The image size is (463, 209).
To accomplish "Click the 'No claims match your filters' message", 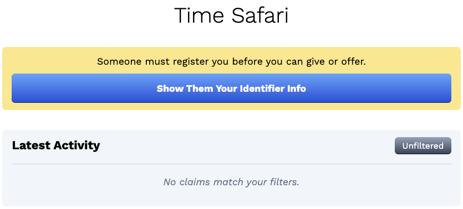I will 231,182.
